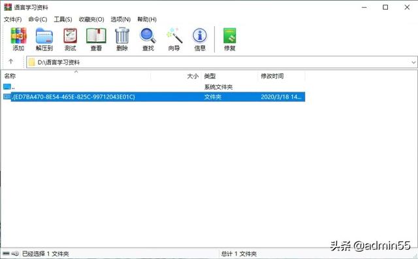Sort by the 大小 column header
Viewport: 418px width, 259px height.
176,76
